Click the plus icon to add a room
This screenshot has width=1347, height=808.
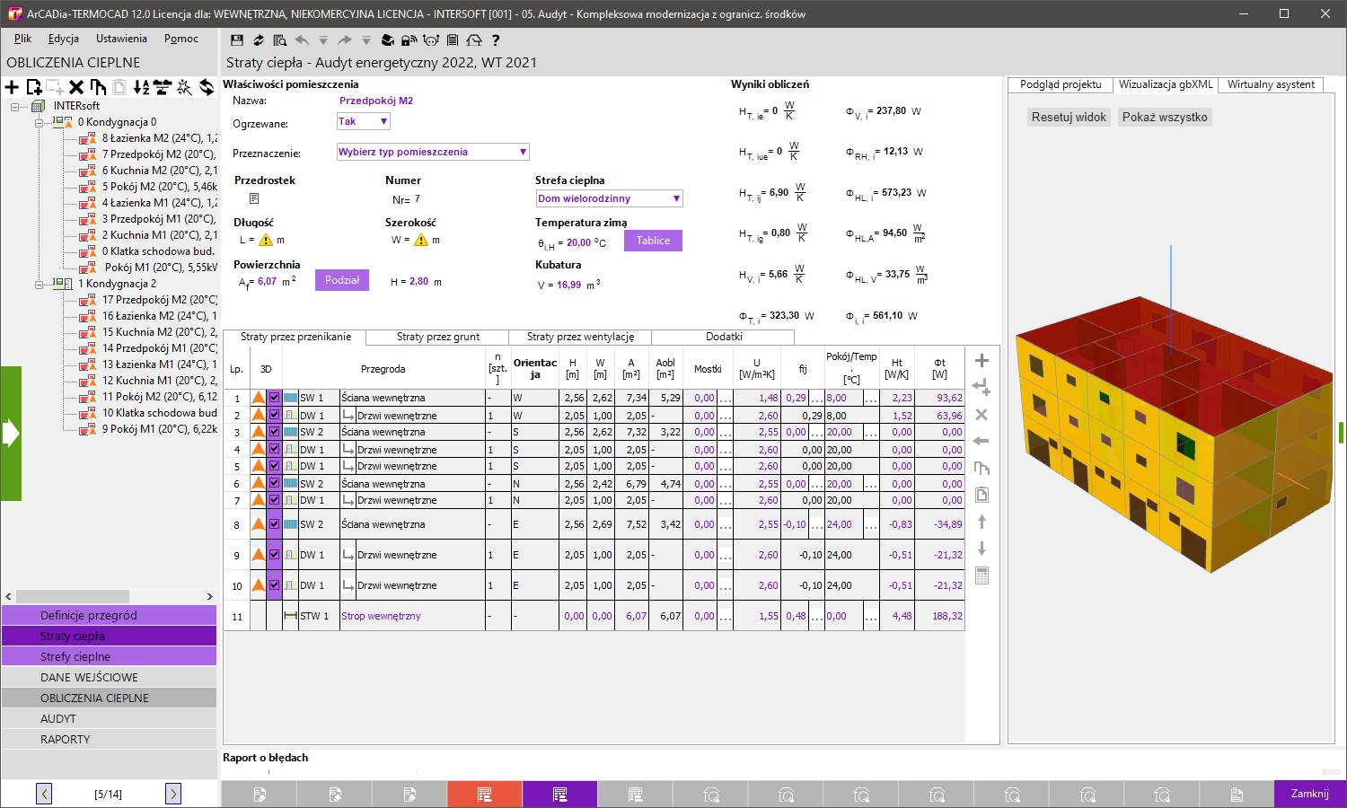point(11,87)
